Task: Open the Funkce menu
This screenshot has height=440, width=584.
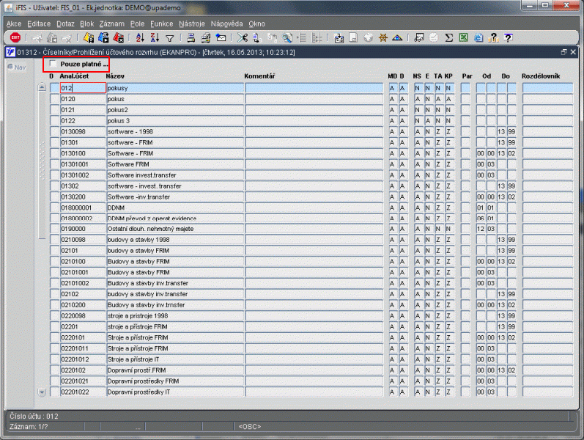Action: pyautogui.click(x=162, y=24)
